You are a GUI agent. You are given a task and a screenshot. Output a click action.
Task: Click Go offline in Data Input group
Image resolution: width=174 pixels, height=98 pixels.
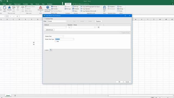29,11
